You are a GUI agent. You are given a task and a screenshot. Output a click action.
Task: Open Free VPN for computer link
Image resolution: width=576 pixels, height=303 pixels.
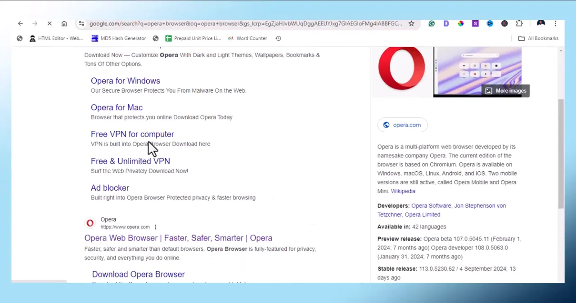point(132,134)
